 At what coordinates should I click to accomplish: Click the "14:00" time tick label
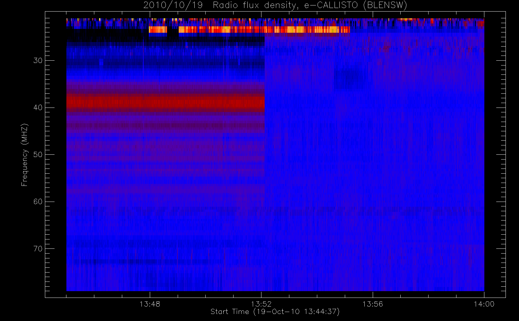coord(484,304)
